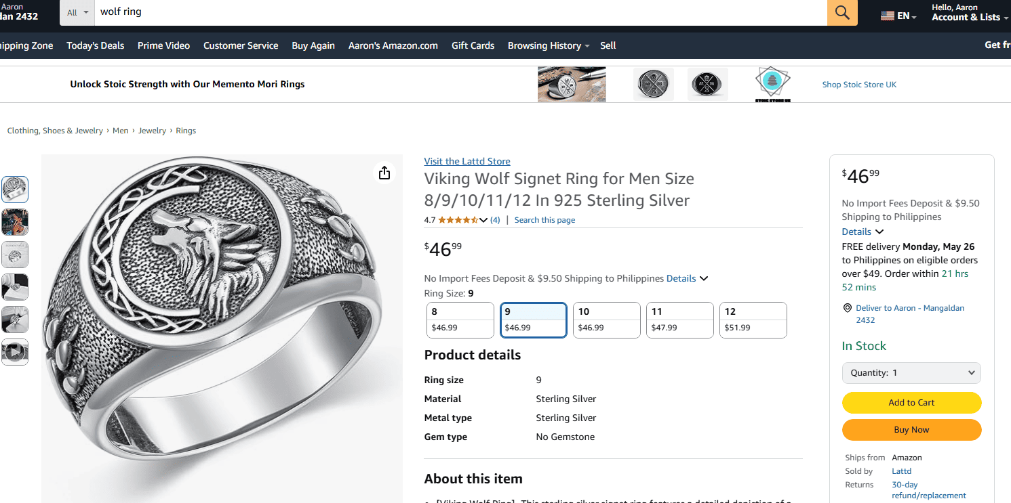Viewport: 1011px width, 503px height.
Task: Open the Quantity dropdown
Action: click(x=911, y=373)
